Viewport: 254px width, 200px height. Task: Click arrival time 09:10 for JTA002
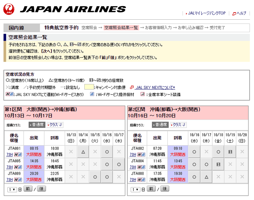point(178,148)
